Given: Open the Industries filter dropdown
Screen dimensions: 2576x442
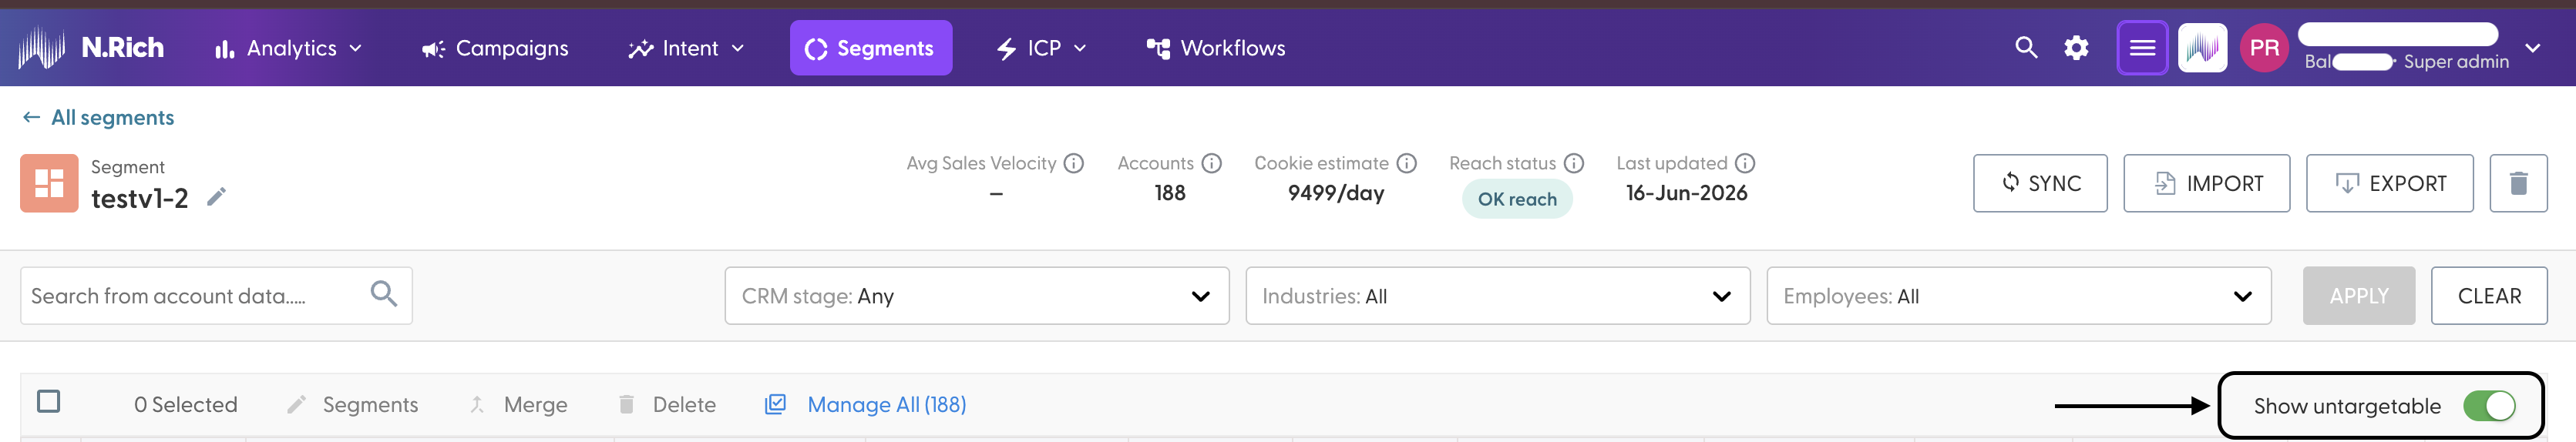Looking at the screenshot, I should tap(1497, 296).
